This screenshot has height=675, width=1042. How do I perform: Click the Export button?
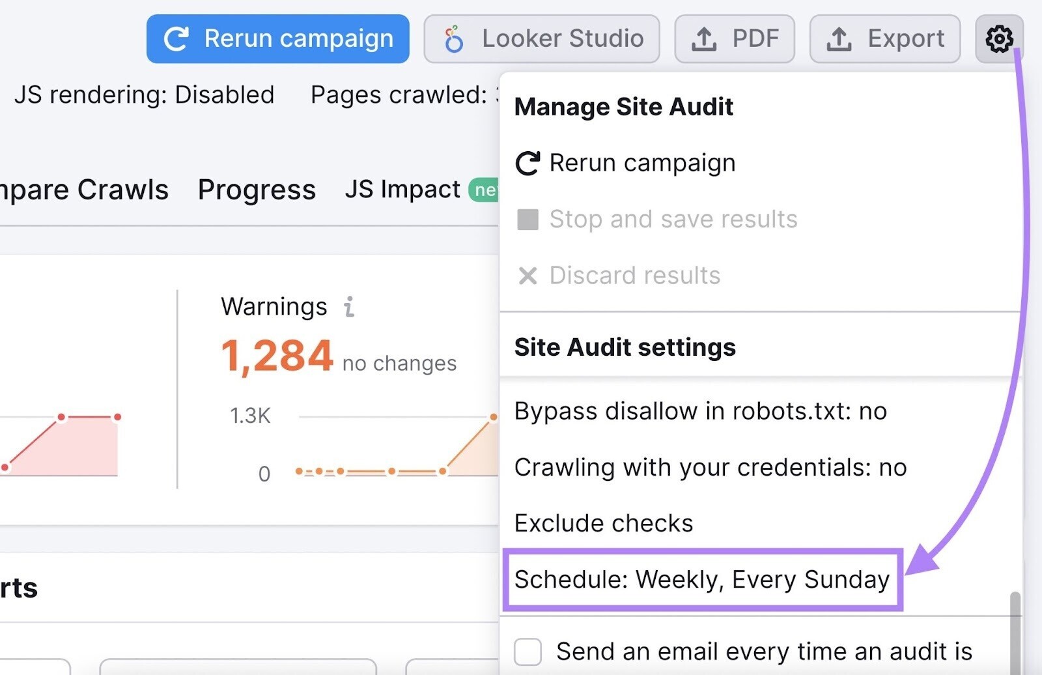tap(884, 39)
